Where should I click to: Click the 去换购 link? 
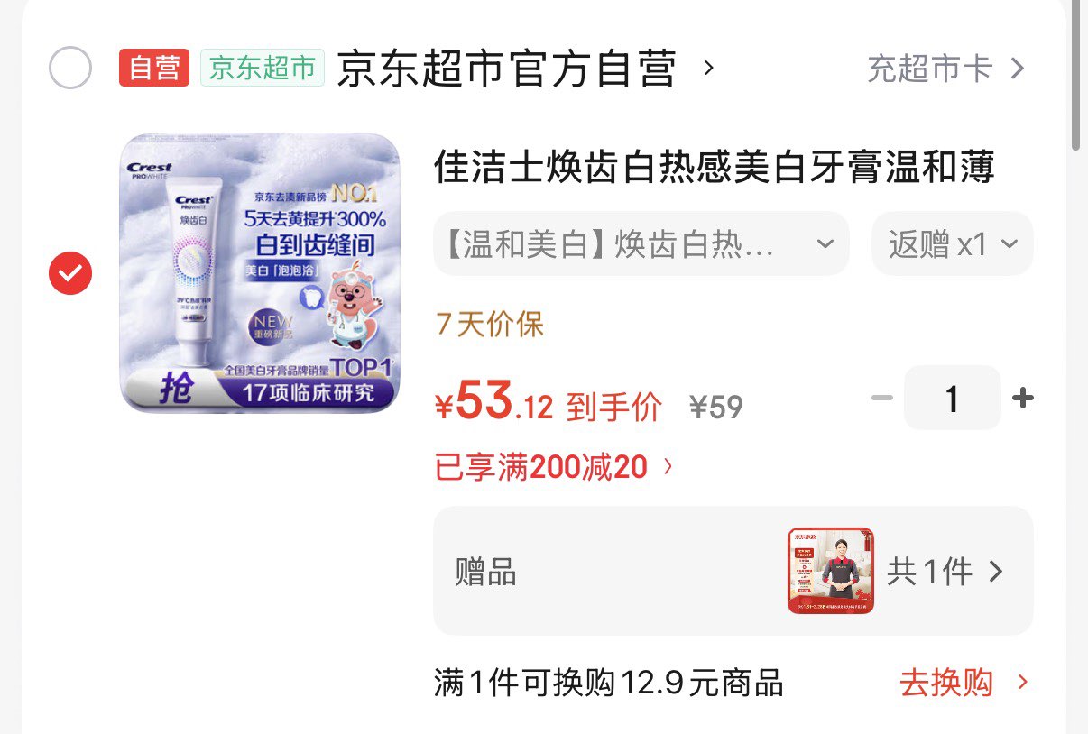pos(945,683)
